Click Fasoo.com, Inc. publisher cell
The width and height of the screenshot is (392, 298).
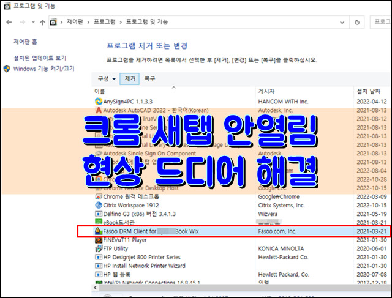click(277, 231)
